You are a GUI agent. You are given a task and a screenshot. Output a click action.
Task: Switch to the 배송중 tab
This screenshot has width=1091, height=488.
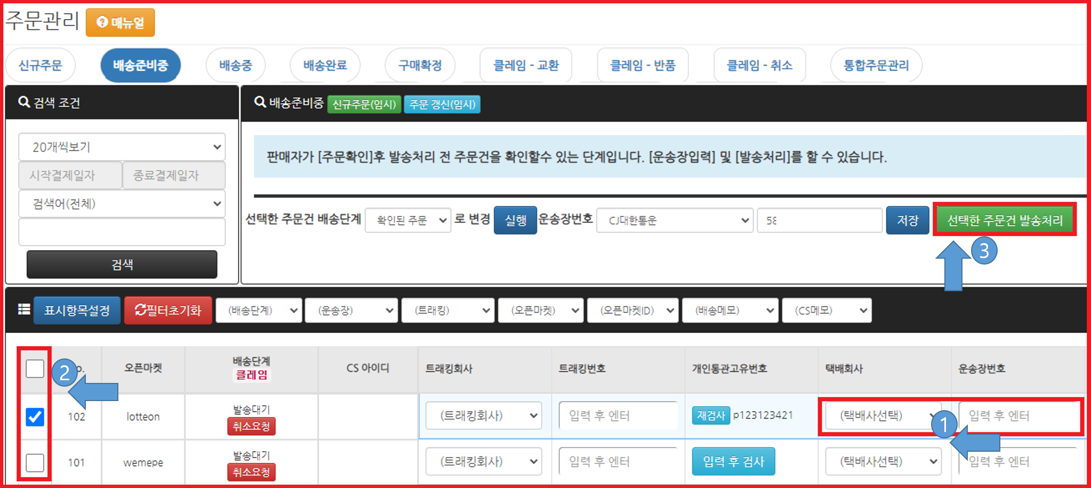[236, 66]
